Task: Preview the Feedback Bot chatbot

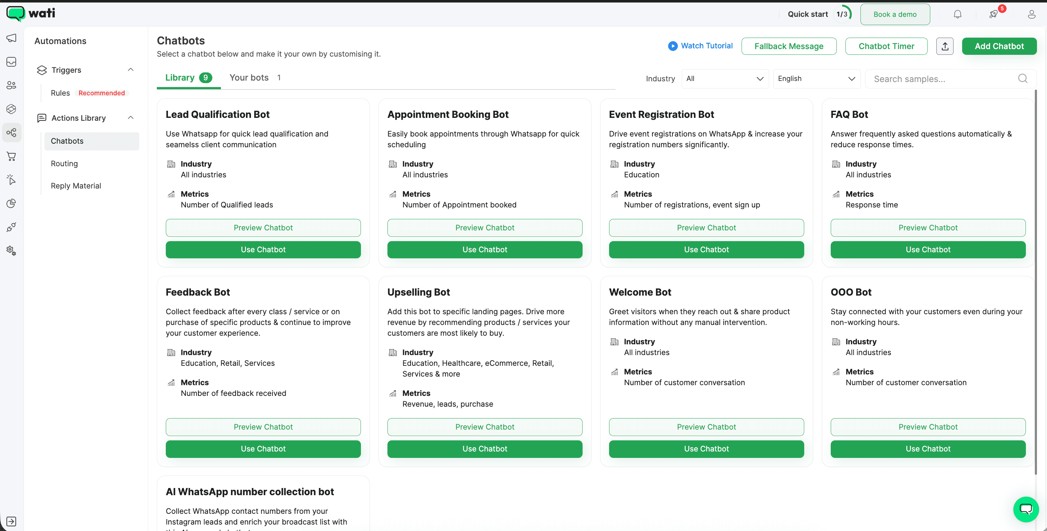Action: (263, 427)
